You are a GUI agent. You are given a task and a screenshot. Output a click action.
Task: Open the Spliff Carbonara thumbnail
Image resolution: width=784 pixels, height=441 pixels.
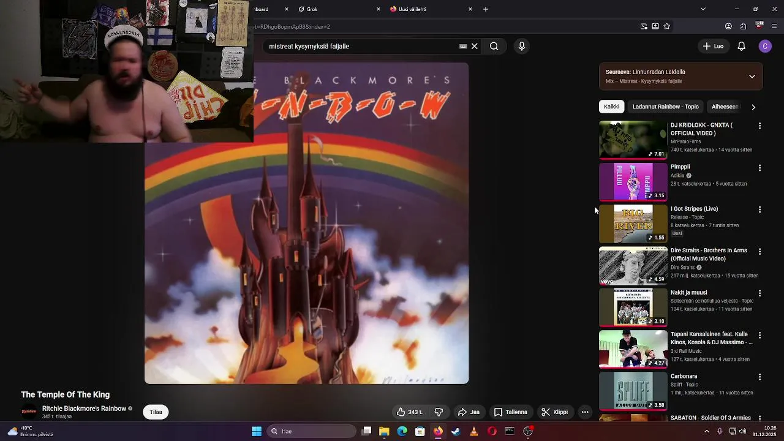pyautogui.click(x=633, y=391)
